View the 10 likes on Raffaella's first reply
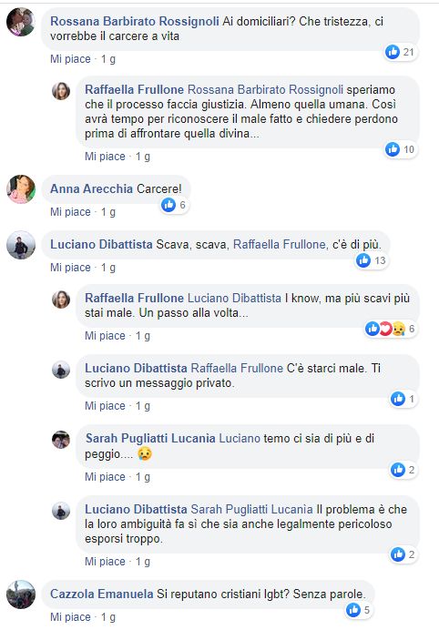This screenshot has width=439, height=630. pyautogui.click(x=400, y=149)
